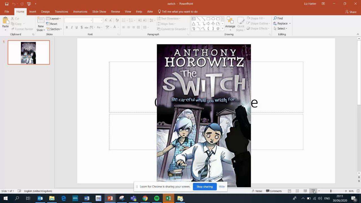
Task: Open the Select dropdown in Editing
Action: click(280, 28)
